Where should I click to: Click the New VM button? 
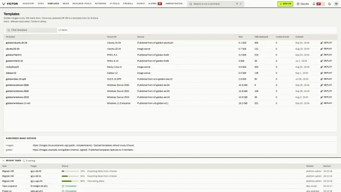coord(285,4)
